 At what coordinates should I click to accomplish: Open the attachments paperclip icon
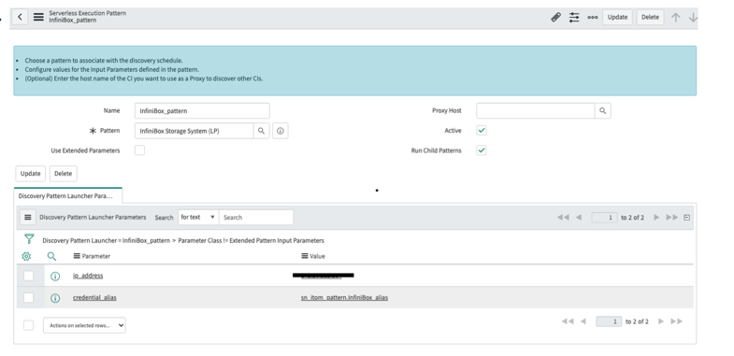[555, 18]
